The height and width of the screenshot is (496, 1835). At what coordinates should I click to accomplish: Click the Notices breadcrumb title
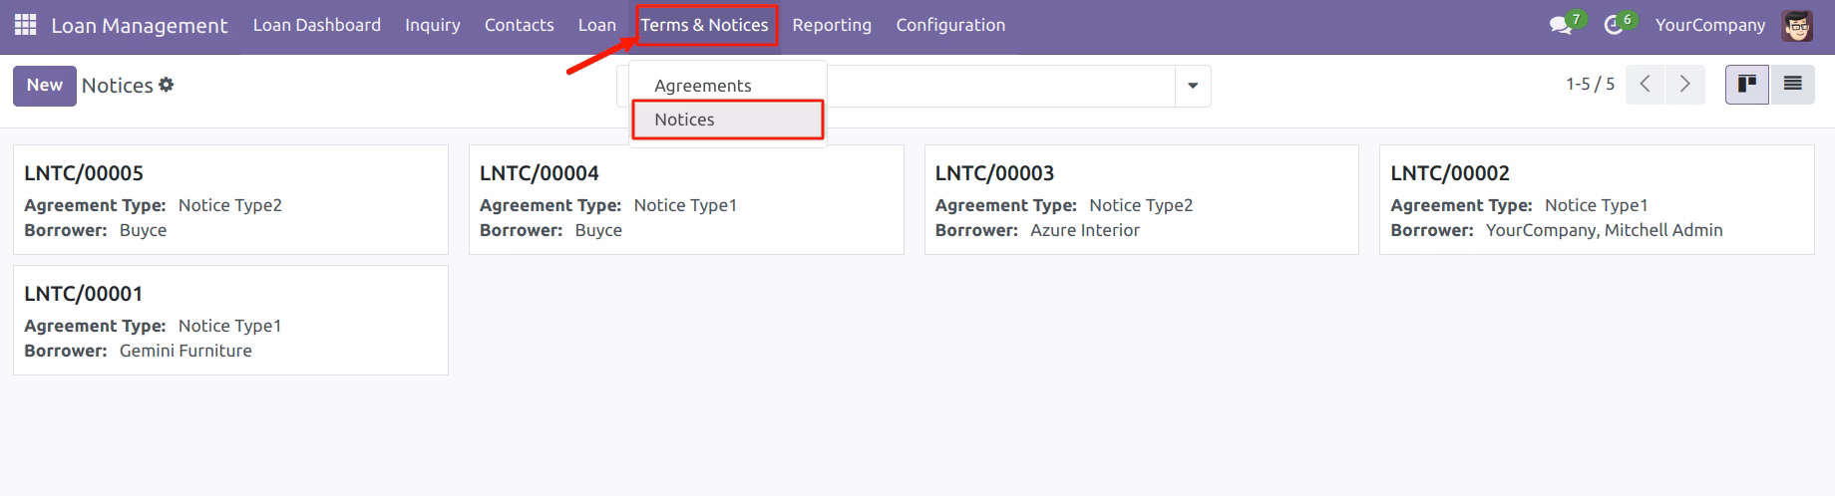(118, 86)
